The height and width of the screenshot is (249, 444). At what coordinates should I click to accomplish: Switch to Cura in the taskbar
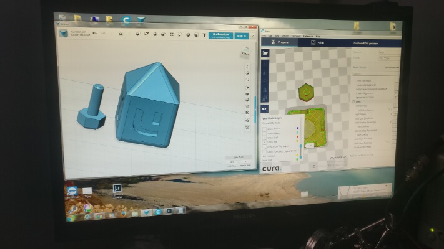(158, 212)
